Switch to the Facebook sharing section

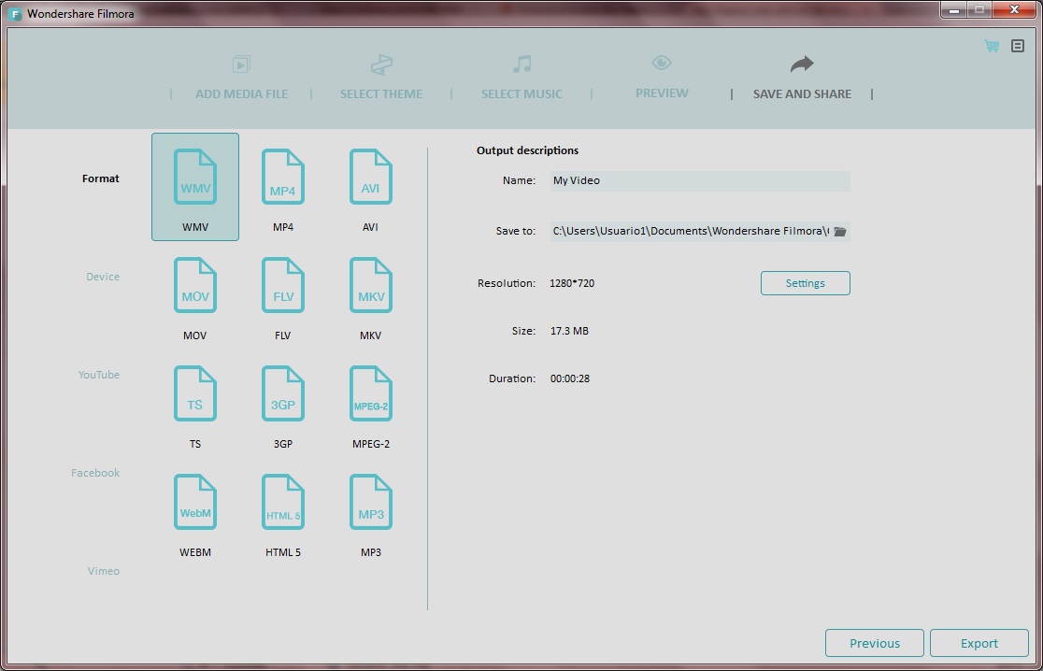coord(95,472)
